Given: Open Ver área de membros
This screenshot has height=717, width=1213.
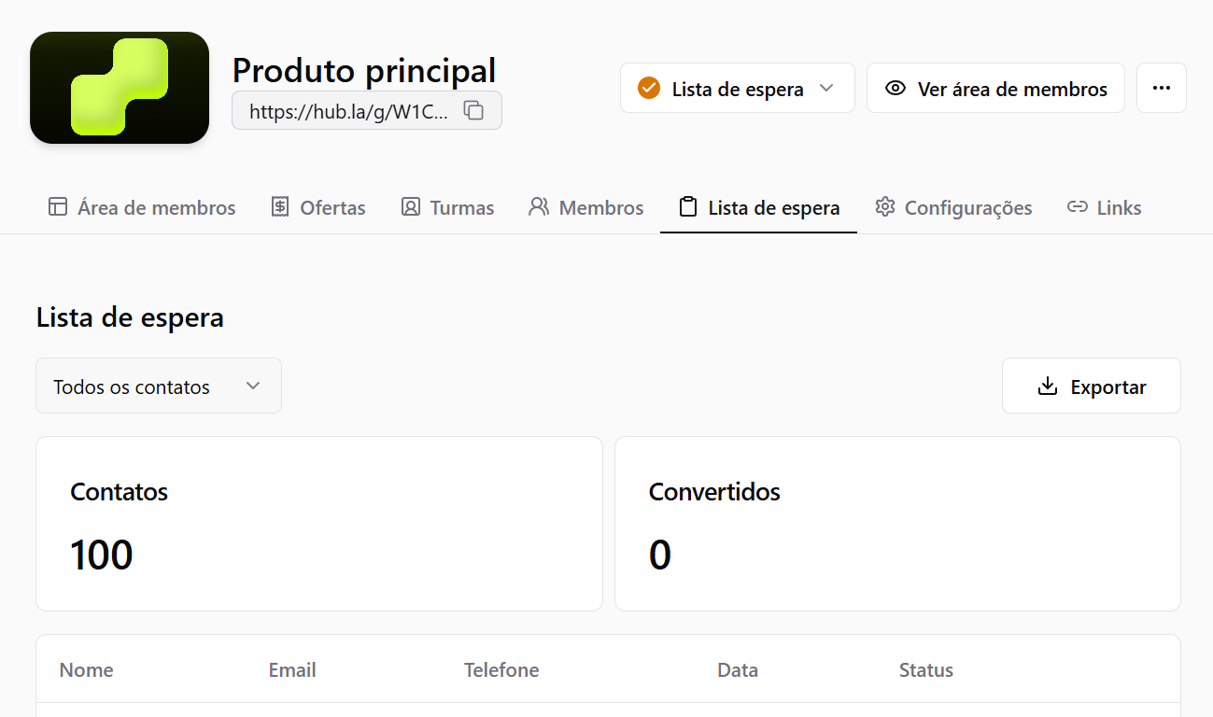Looking at the screenshot, I should [x=995, y=88].
